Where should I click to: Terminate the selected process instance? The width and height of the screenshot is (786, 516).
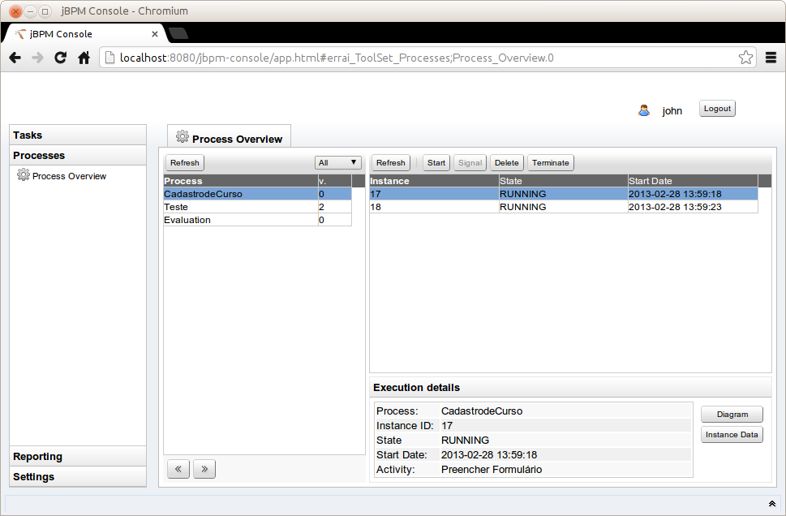pos(551,163)
